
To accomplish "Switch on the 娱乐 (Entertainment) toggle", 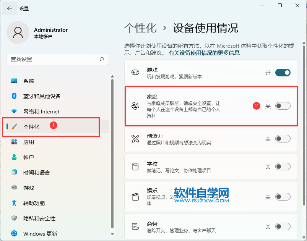I will pyautogui.click(x=283, y=197).
